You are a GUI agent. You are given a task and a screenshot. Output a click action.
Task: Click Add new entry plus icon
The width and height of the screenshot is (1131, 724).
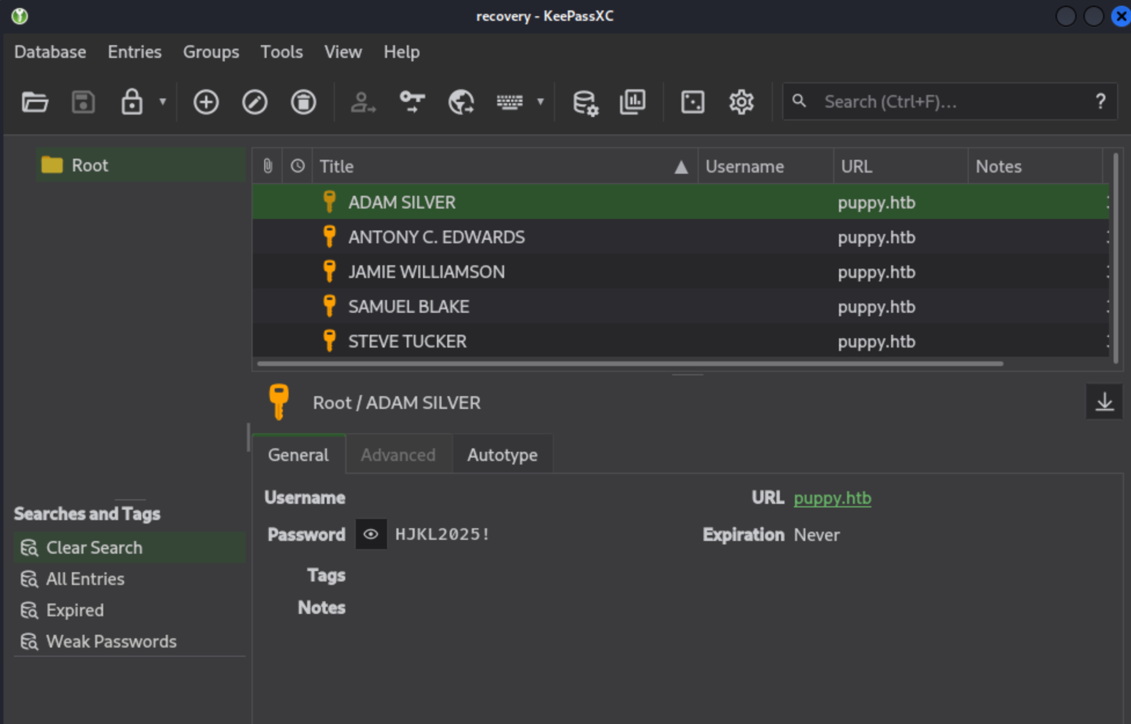click(x=206, y=103)
